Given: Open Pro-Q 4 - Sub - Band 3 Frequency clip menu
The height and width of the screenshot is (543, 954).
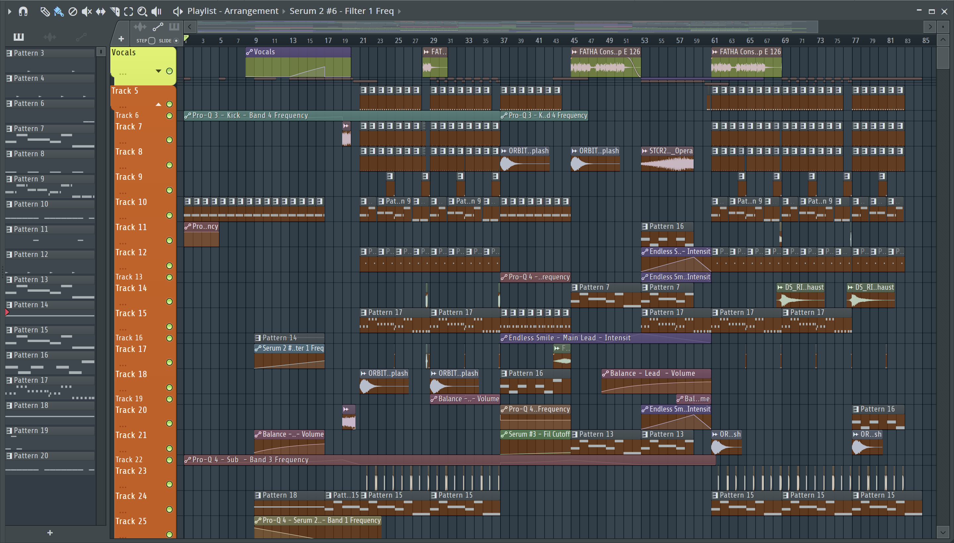Looking at the screenshot, I should [x=188, y=460].
